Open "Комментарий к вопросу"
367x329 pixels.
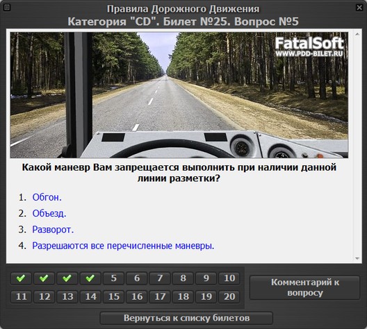click(304, 287)
